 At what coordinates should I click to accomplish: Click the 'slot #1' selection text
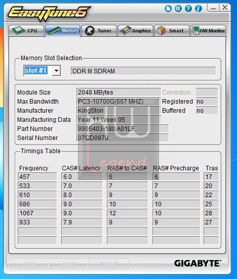(x=35, y=70)
